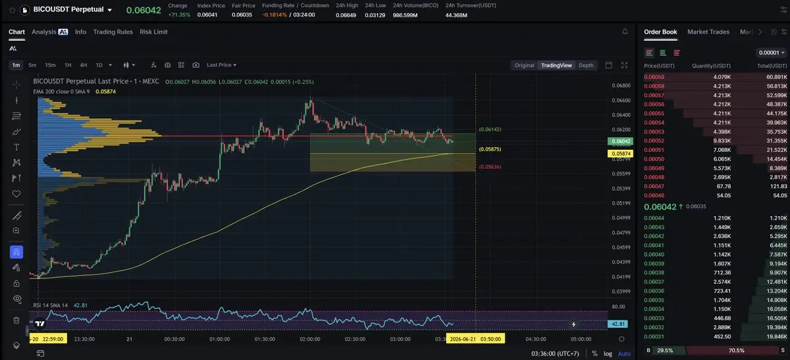Switch chart to TradingView view

(556, 65)
